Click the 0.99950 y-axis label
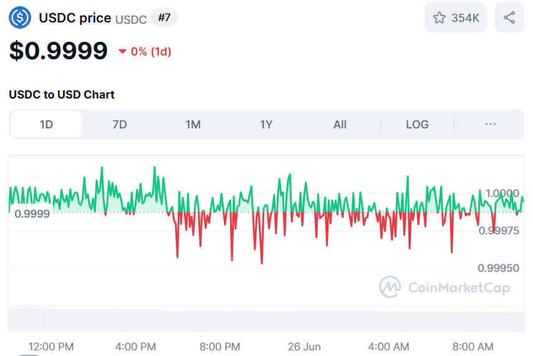The width and height of the screenshot is (533, 356). (x=498, y=268)
